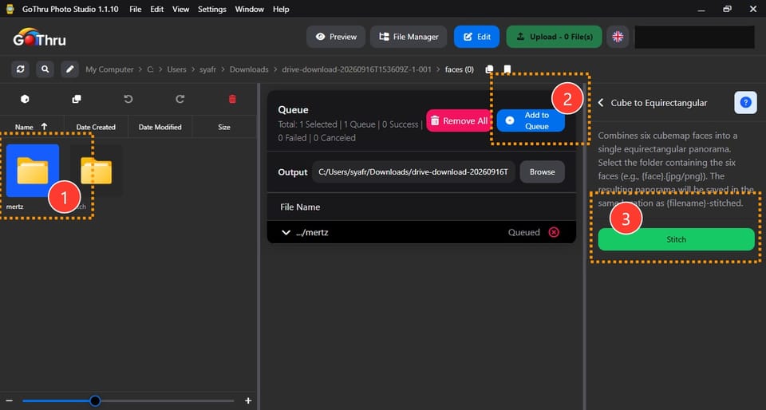Click the pencil edit path icon
This screenshot has width=766, height=410.
70,69
